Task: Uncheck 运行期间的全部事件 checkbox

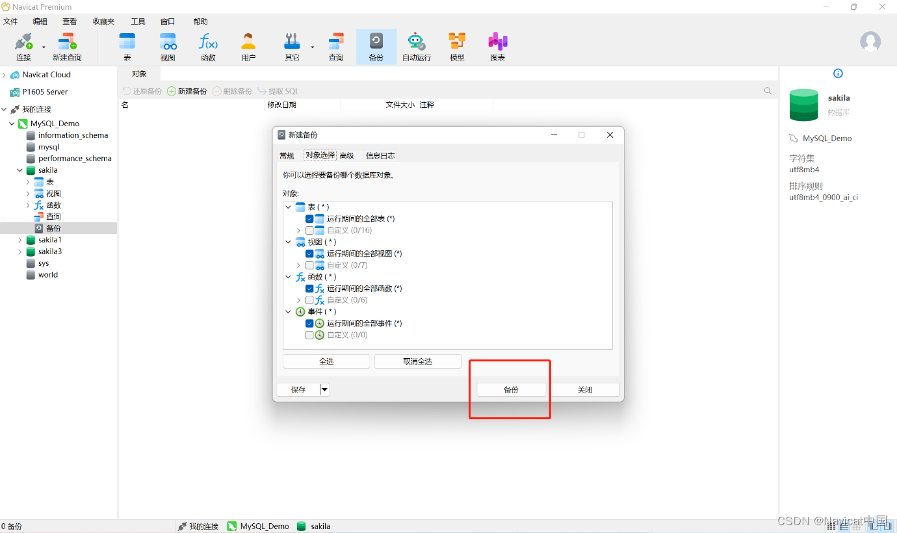Action: point(309,324)
